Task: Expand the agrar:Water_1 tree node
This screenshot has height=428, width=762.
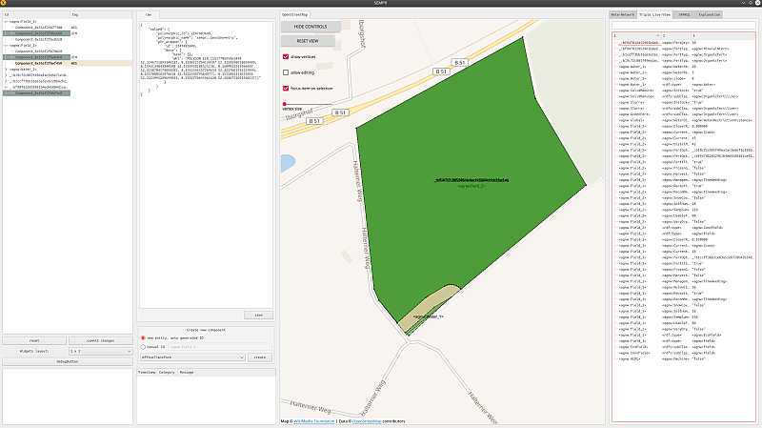Action: point(6,69)
